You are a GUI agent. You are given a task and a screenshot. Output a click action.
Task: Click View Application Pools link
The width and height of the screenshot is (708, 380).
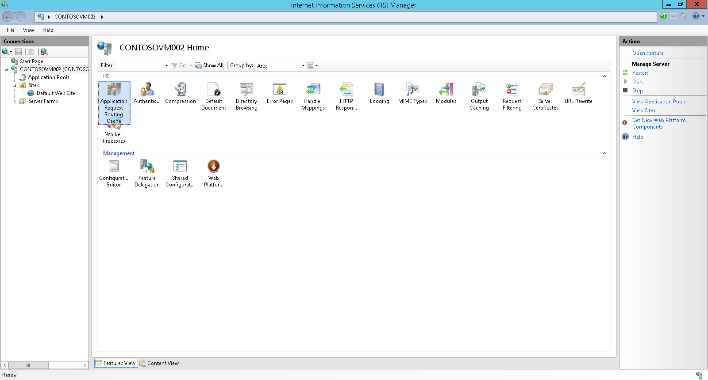coord(659,102)
